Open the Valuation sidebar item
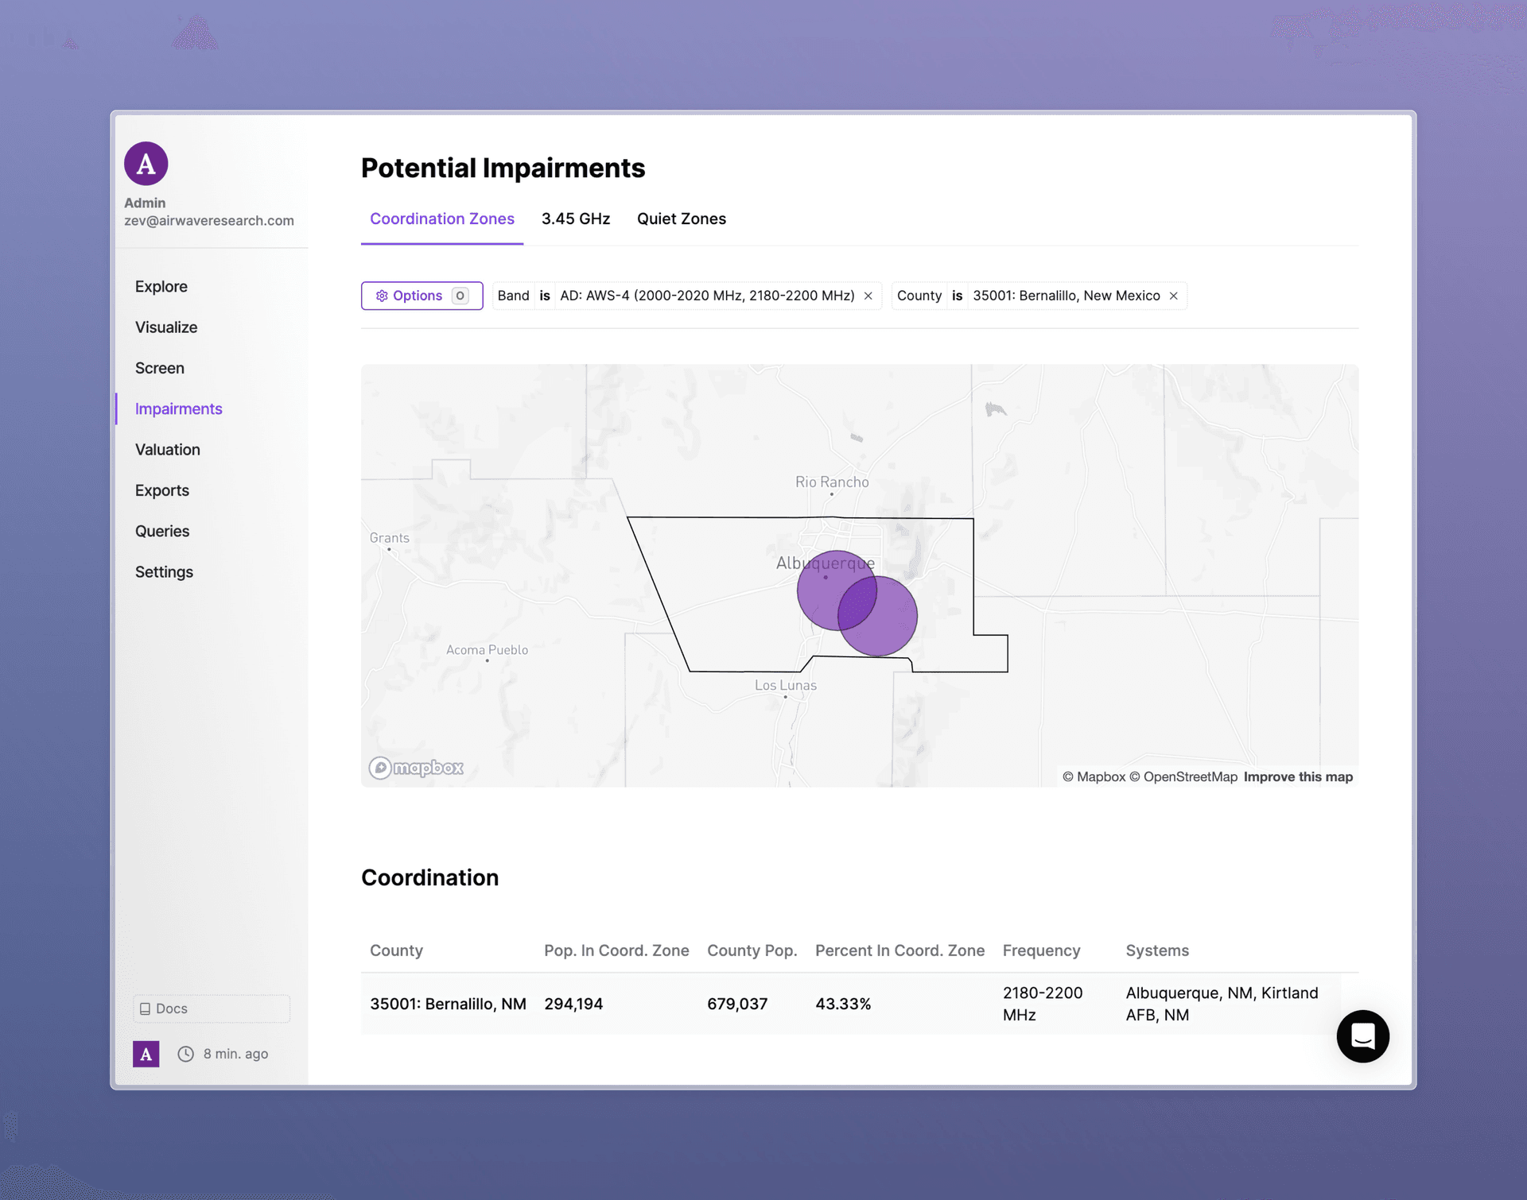The width and height of the screenshot is (1527, 1200). pos(168,450)
